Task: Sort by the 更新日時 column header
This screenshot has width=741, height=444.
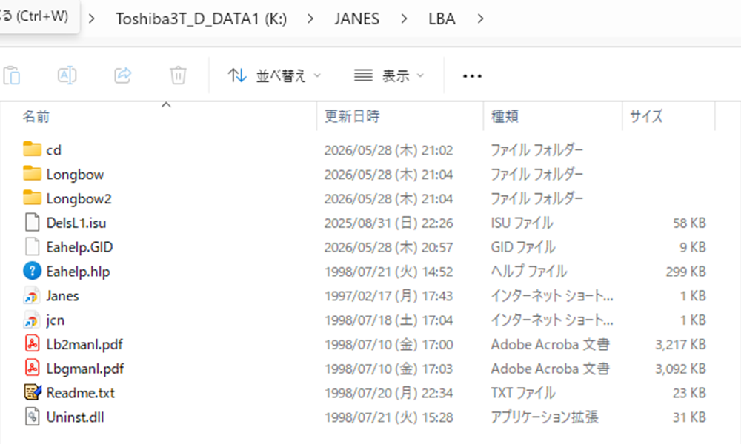Action: pos(400,116)
